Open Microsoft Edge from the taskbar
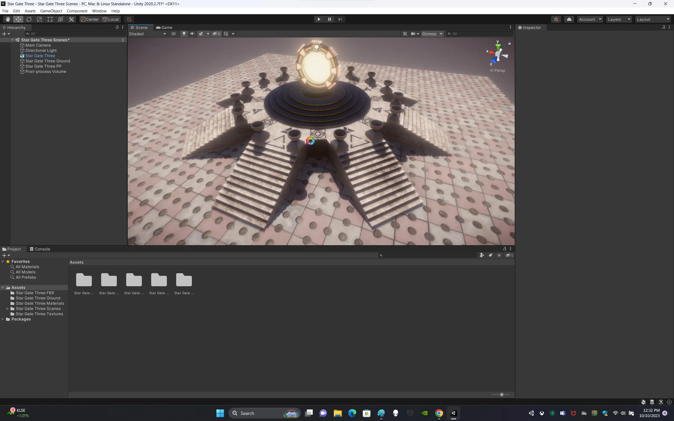 352,413
